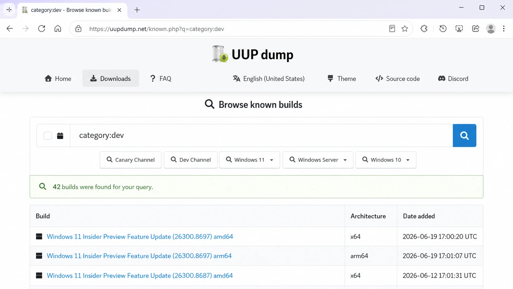The image size is (513, 289).
Task: Bookmark this page with the star
Action: pyautogui.click(x=405, y=29)
